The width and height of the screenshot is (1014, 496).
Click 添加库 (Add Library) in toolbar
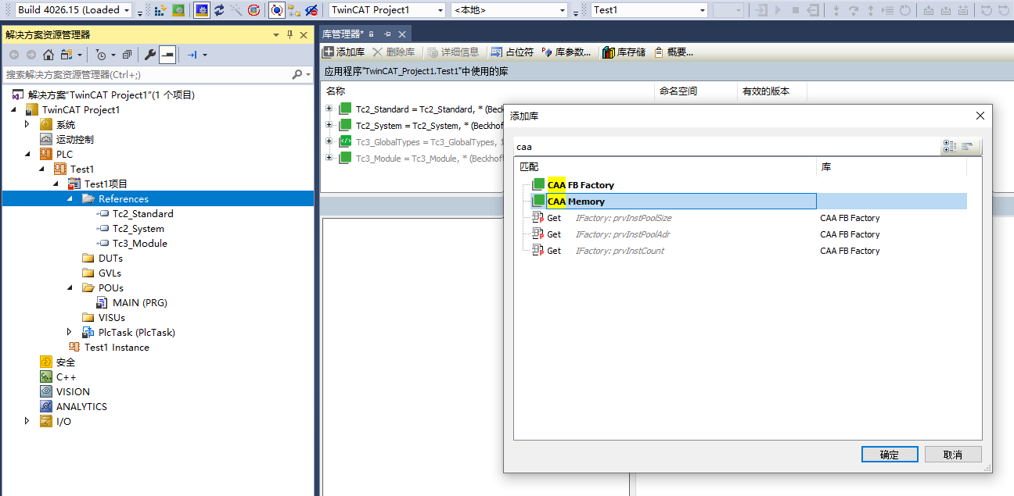(343, 52)
